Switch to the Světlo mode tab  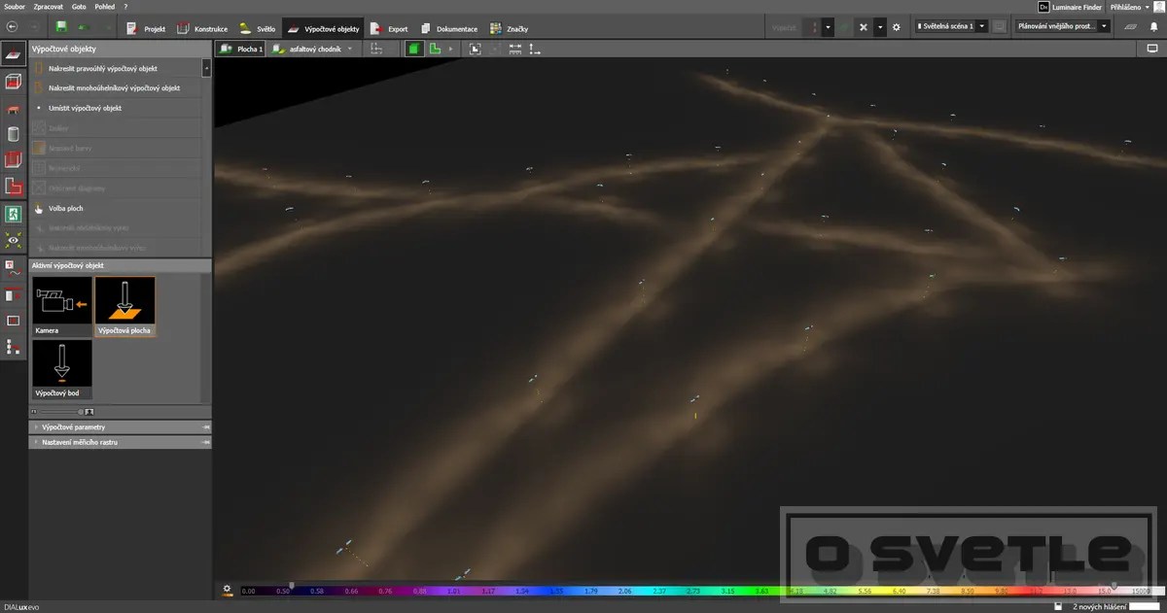coord(258,28)
